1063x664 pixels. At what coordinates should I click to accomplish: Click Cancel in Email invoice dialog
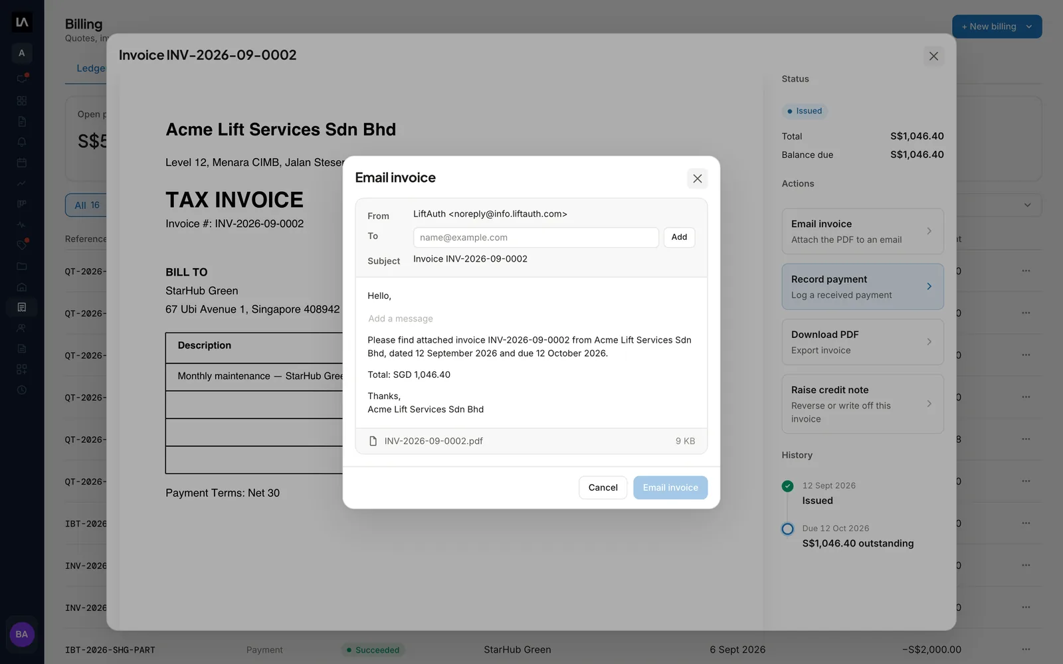click(603, 487)
